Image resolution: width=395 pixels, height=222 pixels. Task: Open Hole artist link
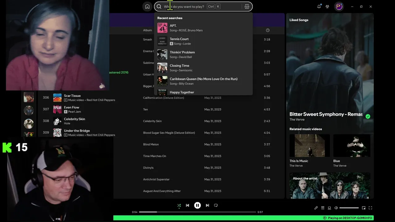click(67, 124)
